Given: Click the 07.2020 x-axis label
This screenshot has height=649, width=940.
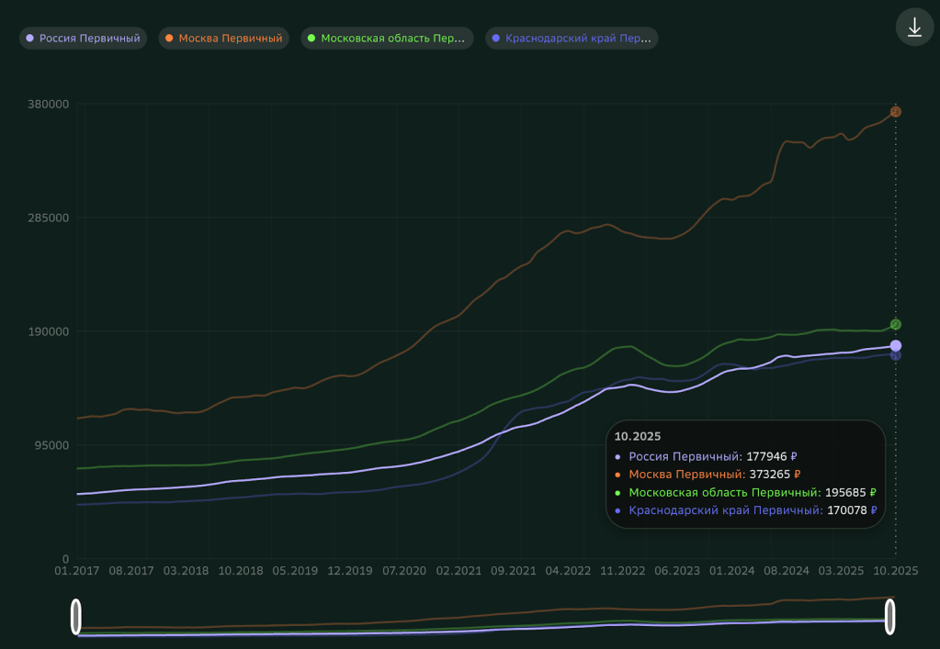Looking at the screenshot, I should tap(404, 571).
